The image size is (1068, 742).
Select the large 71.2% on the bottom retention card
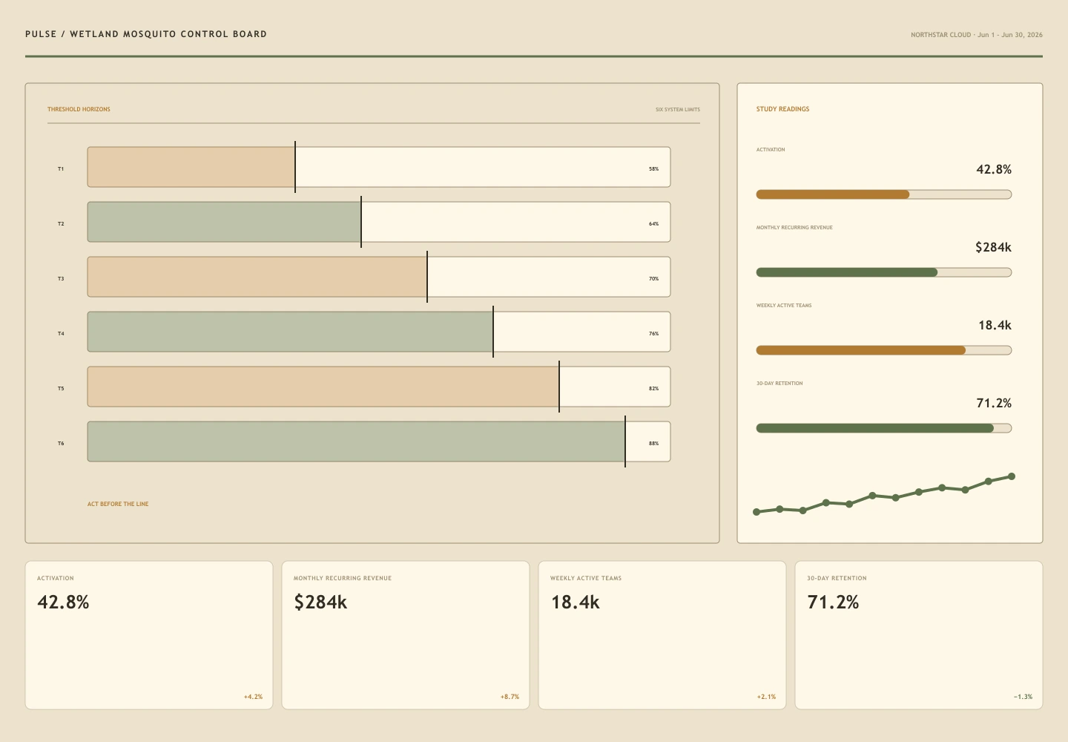(x=833, y=602)
